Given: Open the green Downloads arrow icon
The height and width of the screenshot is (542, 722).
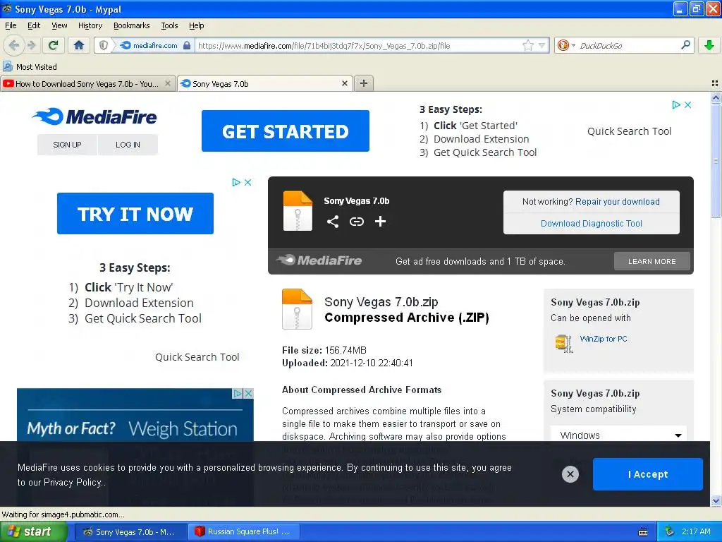Looking at the screenshot, I should click(709, 45).
